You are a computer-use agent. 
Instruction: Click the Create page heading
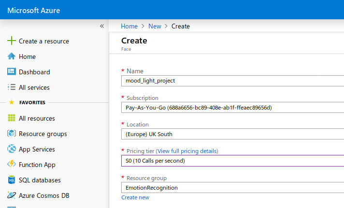[134, 41]
